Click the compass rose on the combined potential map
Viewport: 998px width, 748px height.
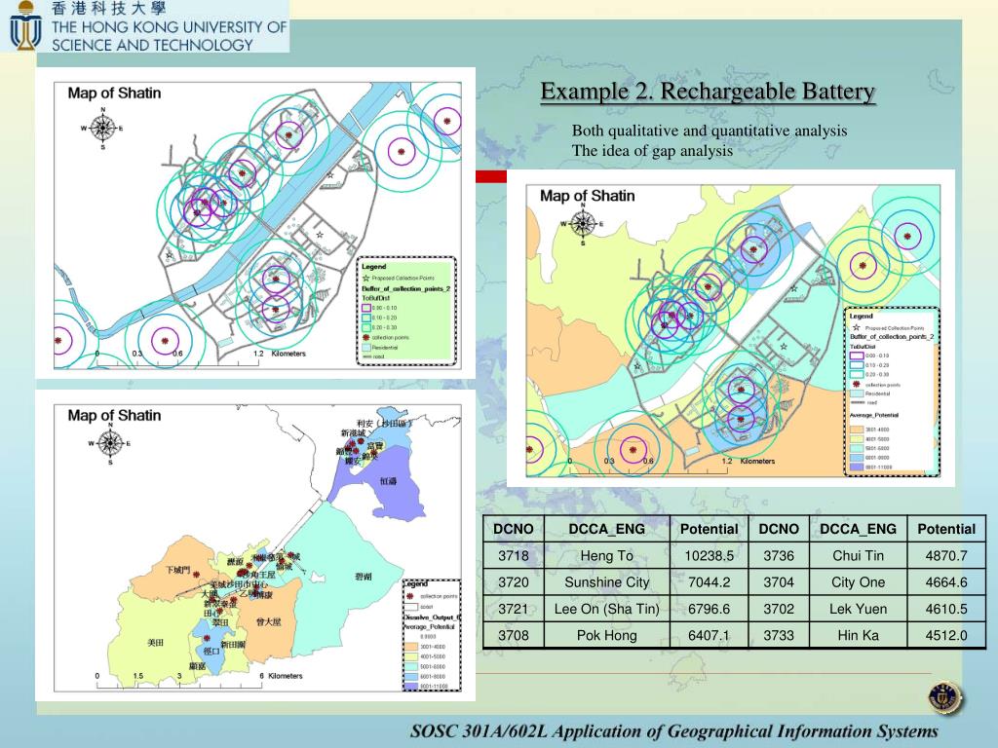(x=583, y=224)
